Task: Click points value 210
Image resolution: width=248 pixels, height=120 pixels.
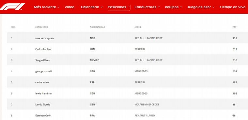Action: pyautogui.click(x=235, y=60)
